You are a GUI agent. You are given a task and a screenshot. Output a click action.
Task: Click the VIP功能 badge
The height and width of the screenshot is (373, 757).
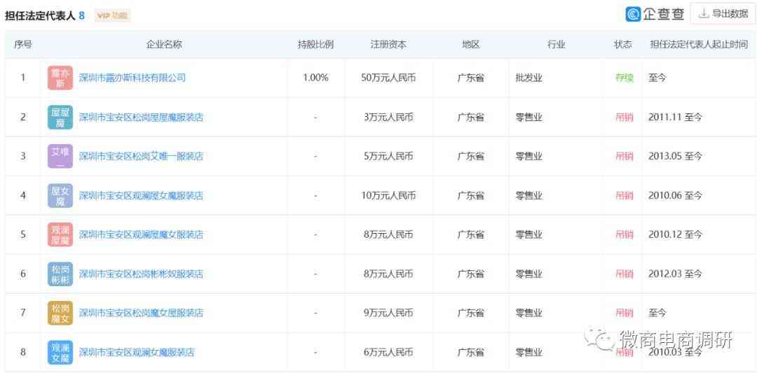(112, 15)
